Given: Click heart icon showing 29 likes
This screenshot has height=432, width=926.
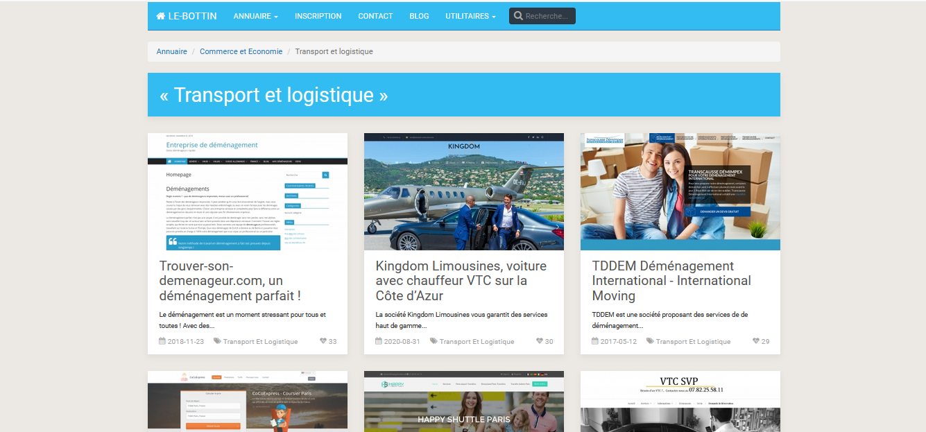Looking at the screenshot, I should [x=756, y=341].
